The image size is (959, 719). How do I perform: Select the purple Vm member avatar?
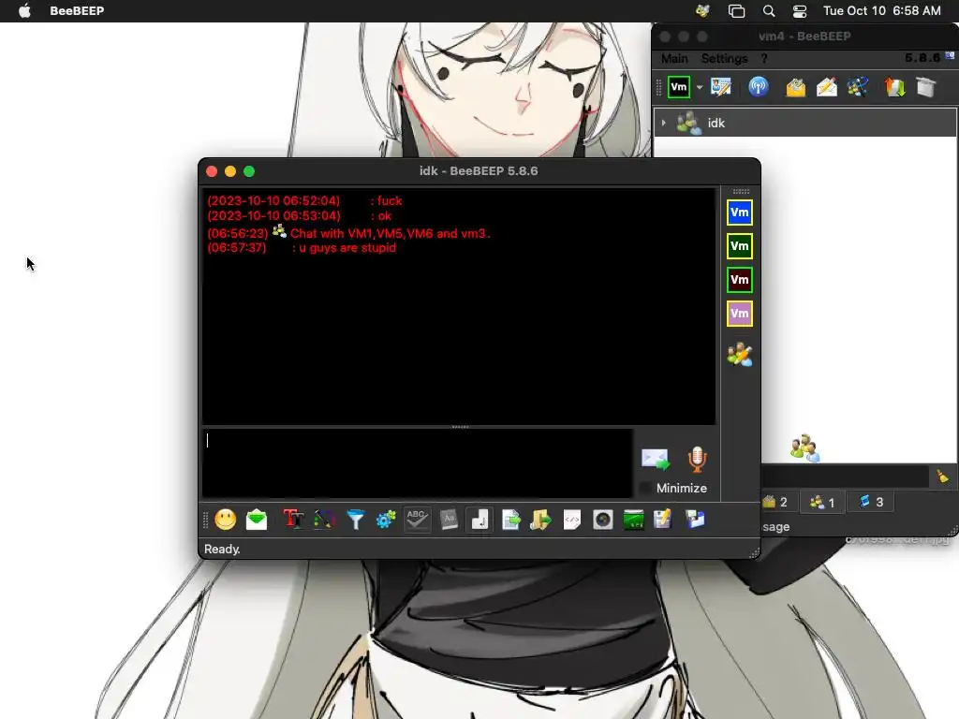[740, 314]
